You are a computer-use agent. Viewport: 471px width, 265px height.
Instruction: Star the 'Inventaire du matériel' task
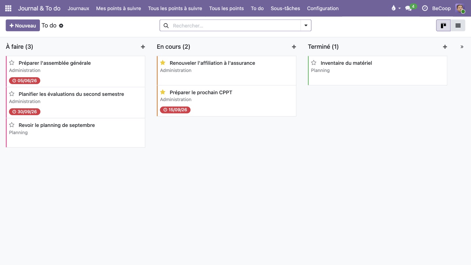[x=314, y=63]
